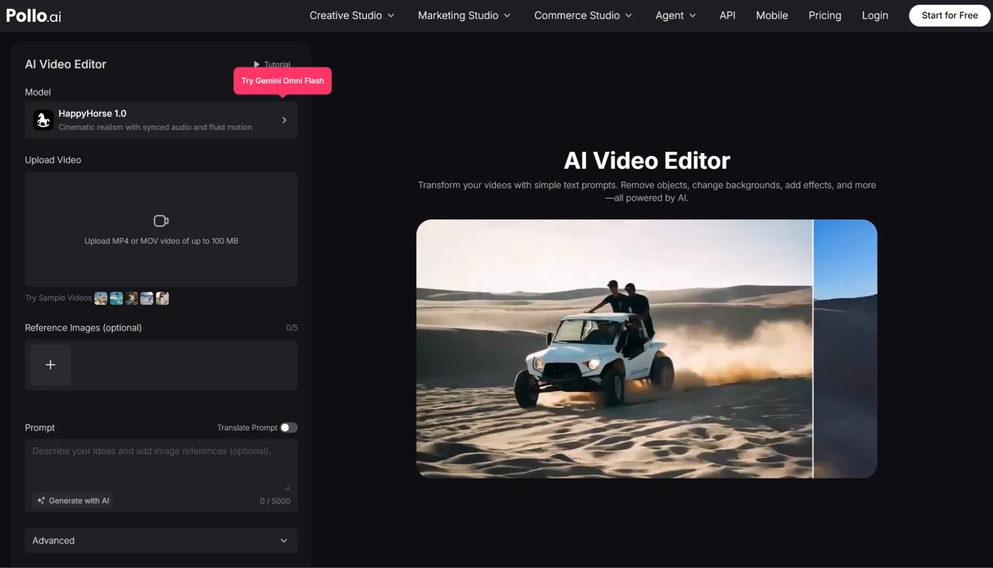Screen dimensions: 993x568
Task: Open the Pricing page
Action: point(825,16)
